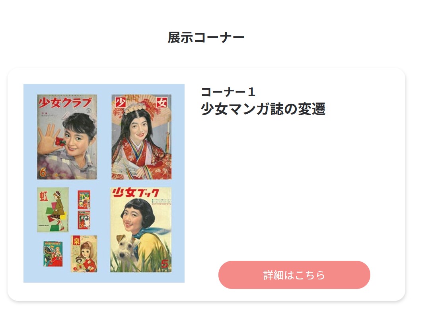Click the red 少女クラブ title lettering

[65, 103]
